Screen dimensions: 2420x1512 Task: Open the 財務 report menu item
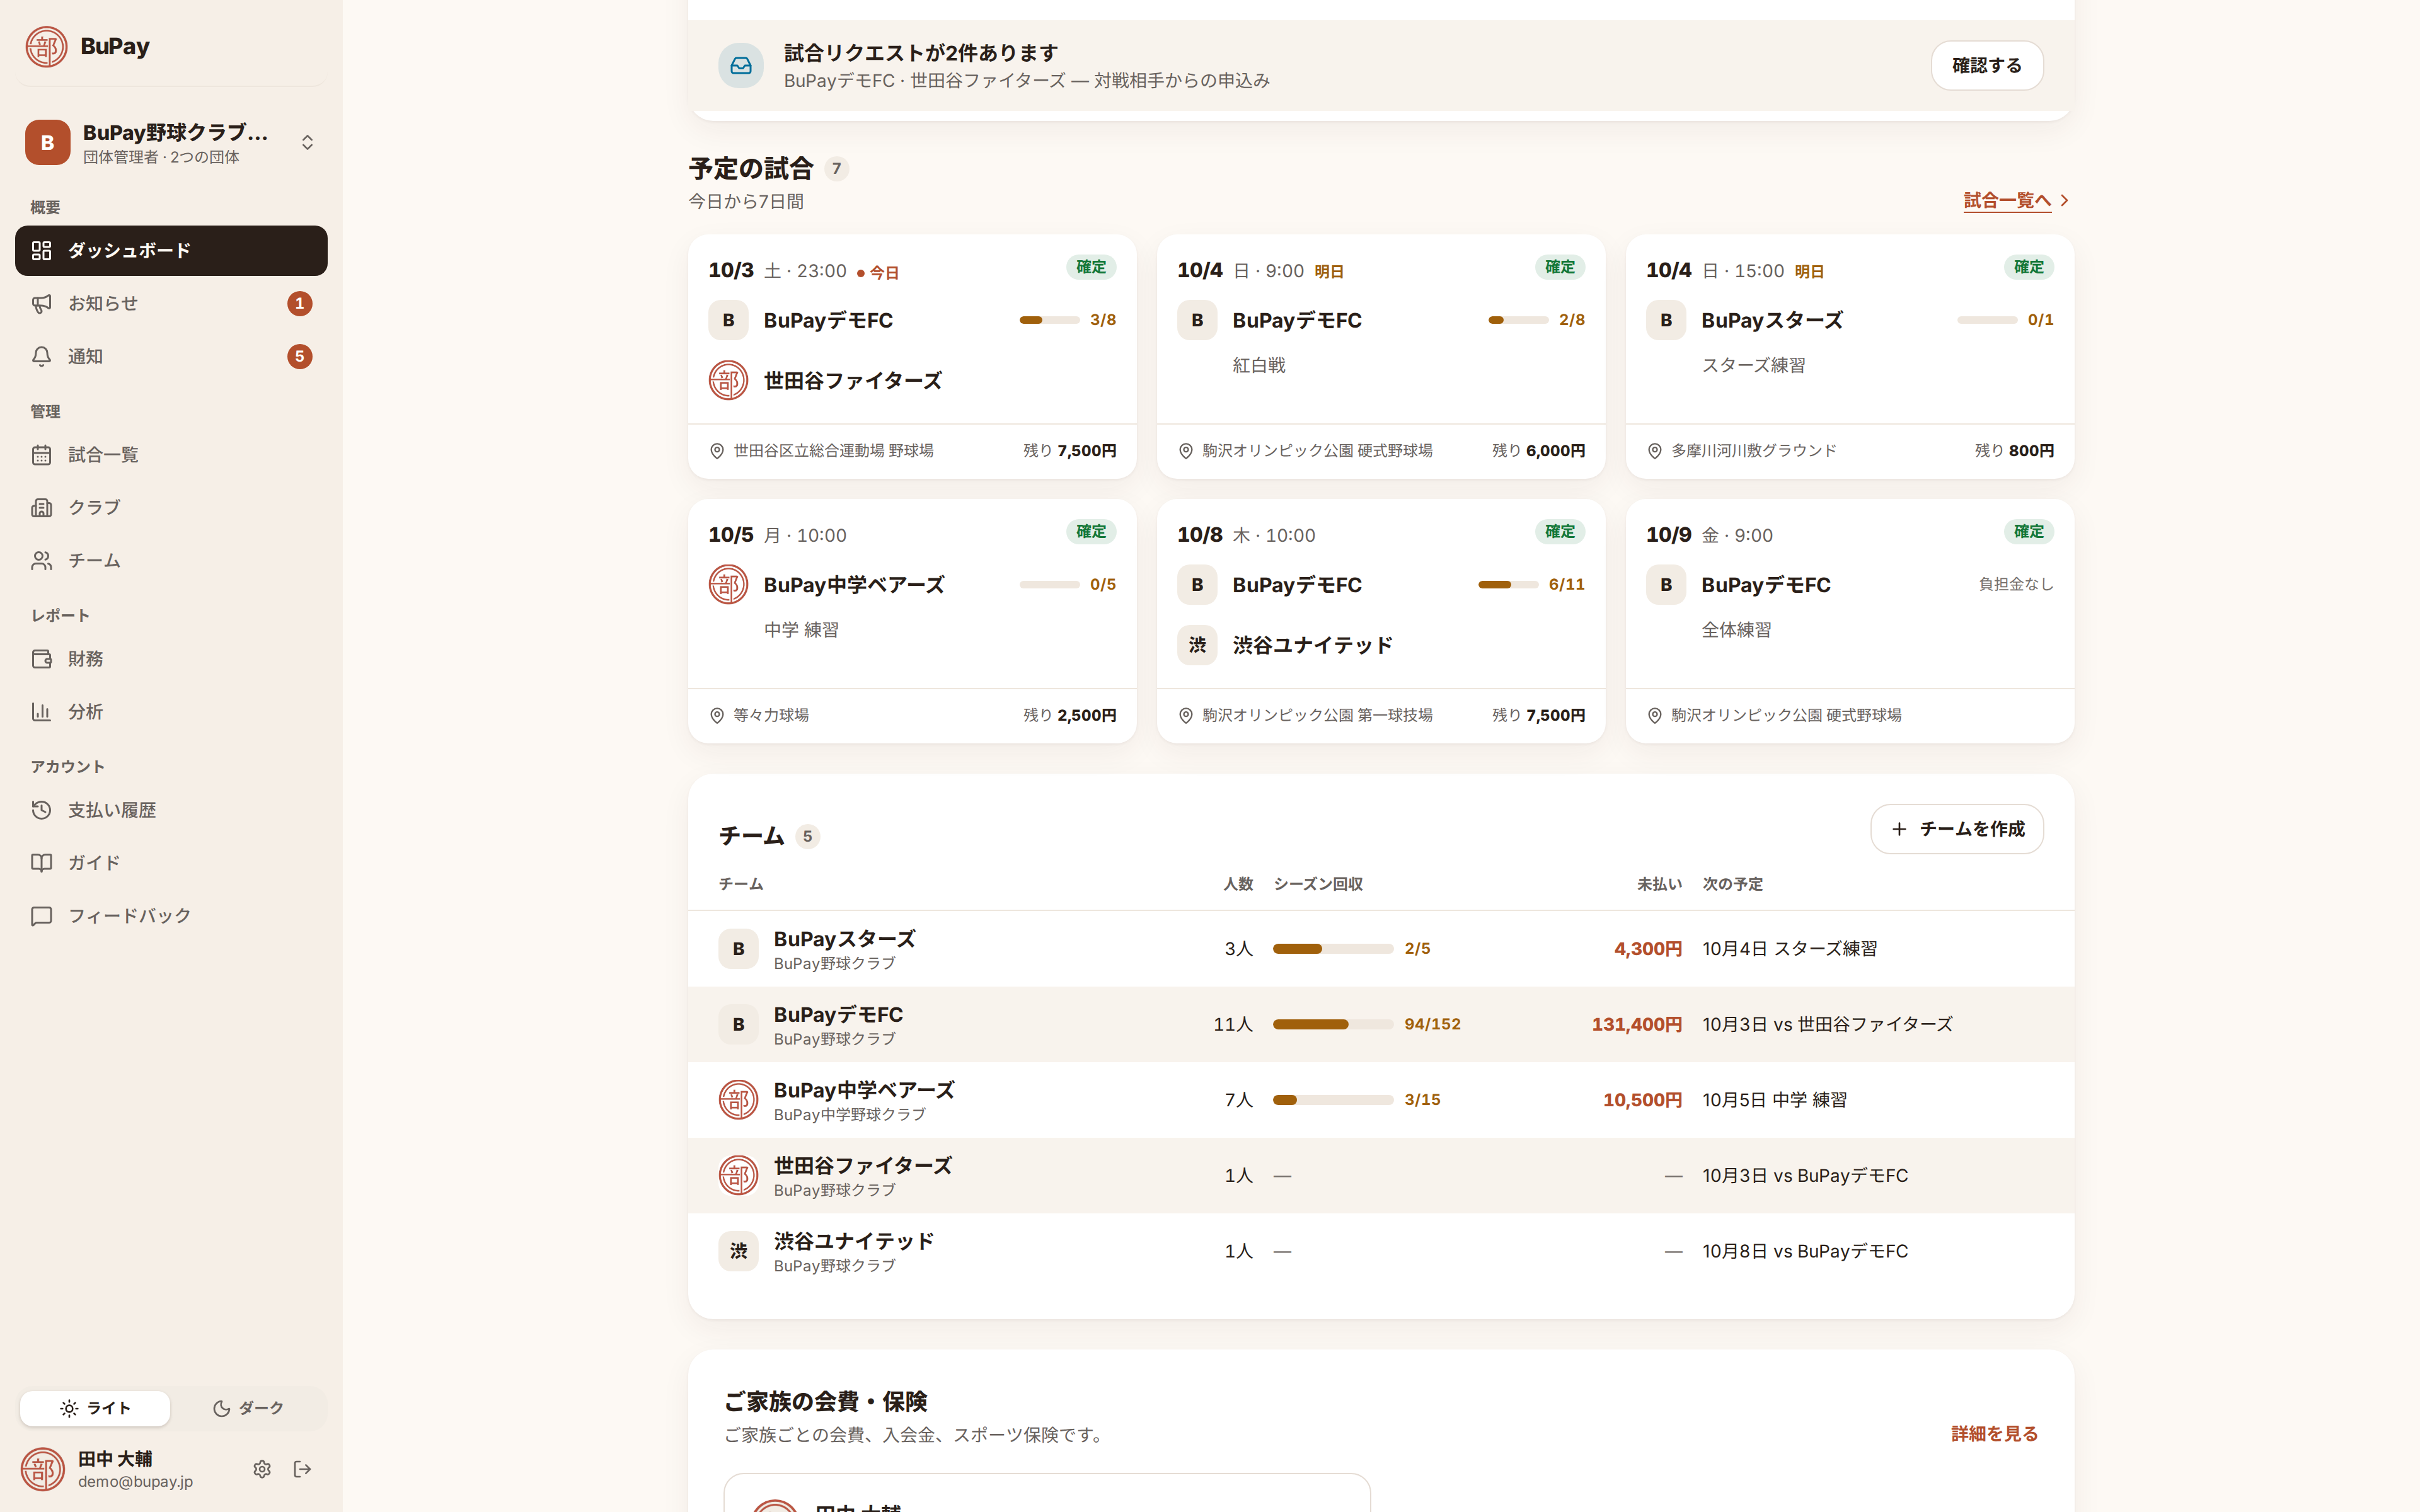[x=171, y=659]
